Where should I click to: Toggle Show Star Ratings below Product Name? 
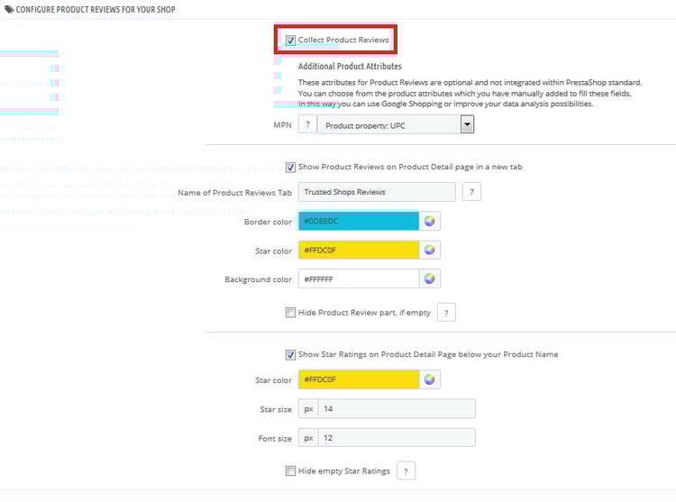[290, 354]
